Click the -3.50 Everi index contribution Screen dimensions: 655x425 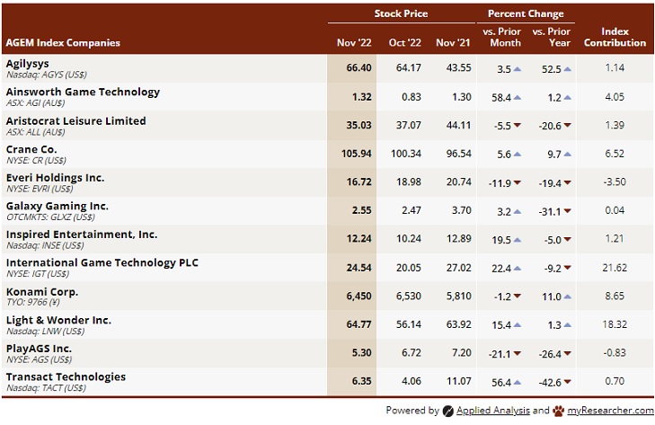615,182
